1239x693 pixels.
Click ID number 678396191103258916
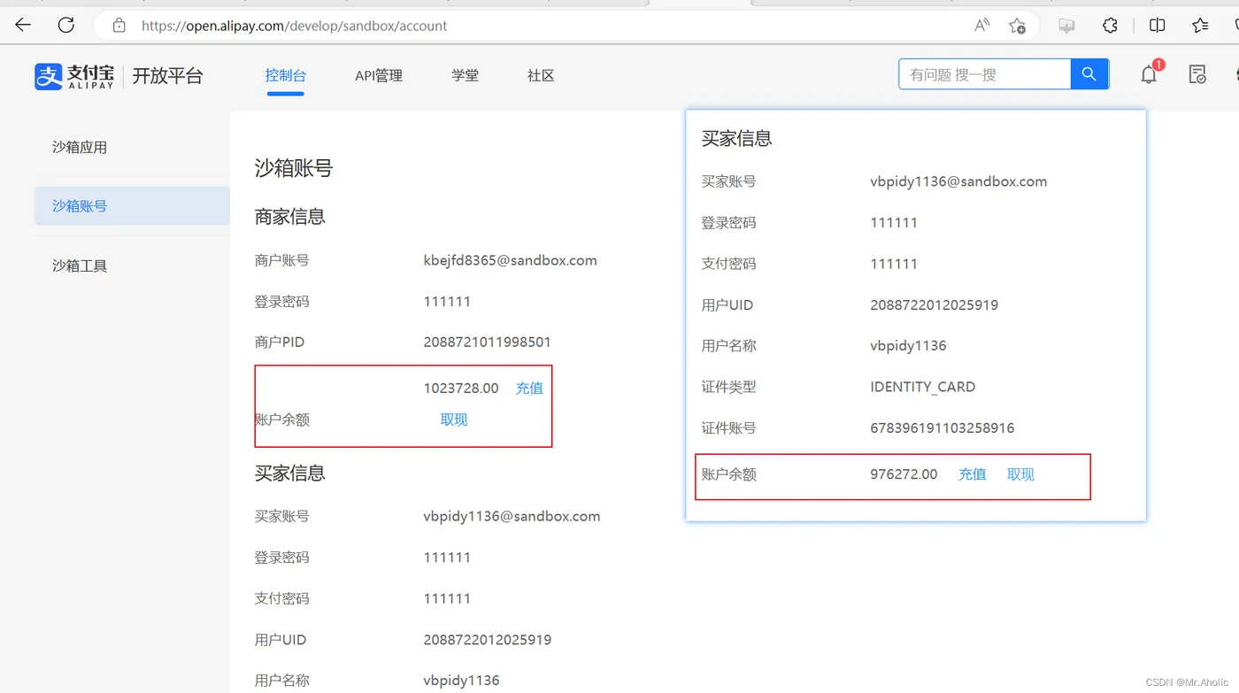pyautogui.click(x=943, y=427)
